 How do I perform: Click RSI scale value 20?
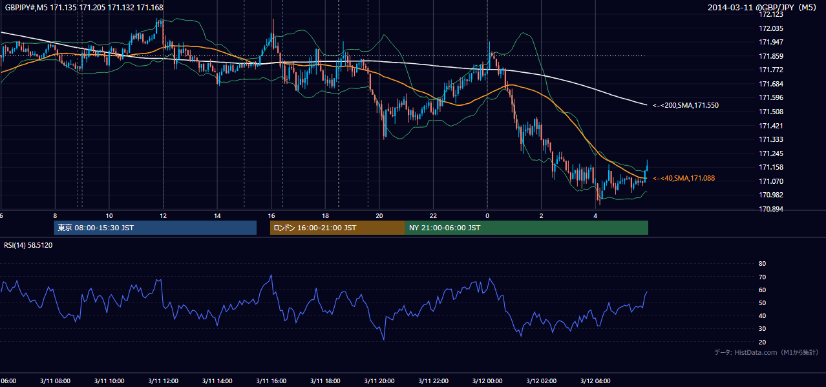(x=762, y=342)
